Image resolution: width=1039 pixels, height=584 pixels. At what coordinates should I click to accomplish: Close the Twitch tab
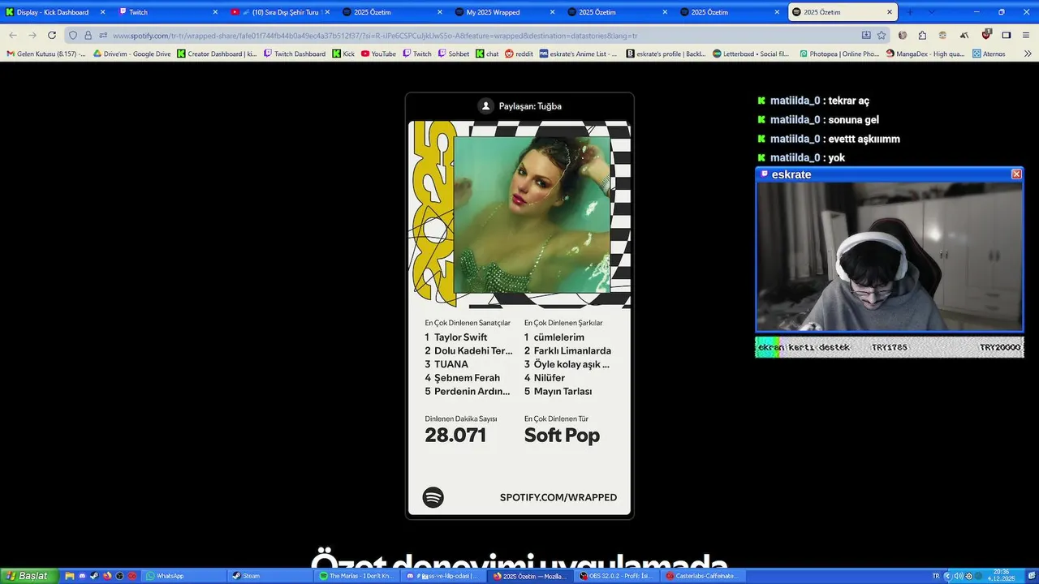click(215, 12)
